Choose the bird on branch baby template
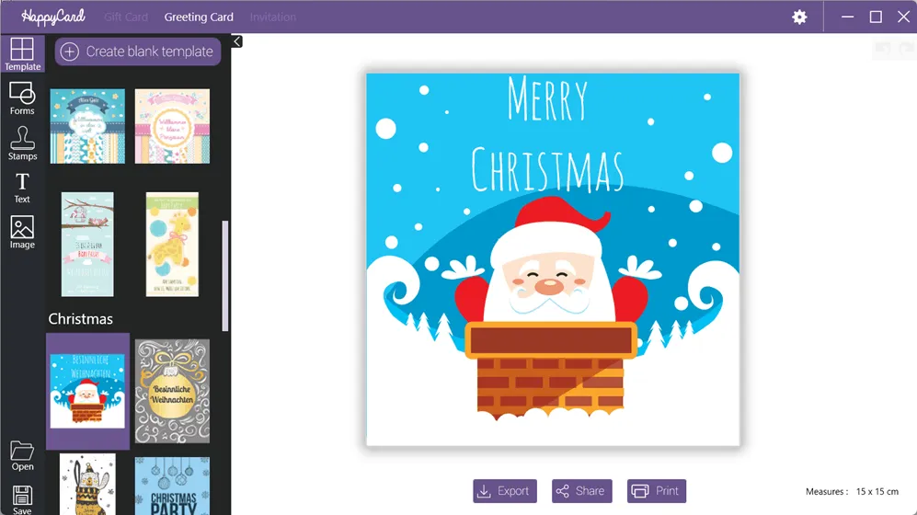The height and width of the screenshot is (515, 917). pos(87,245)
